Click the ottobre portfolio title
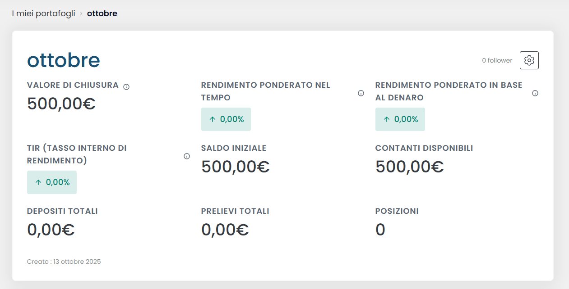Screen dimensions: 569x289 [64, 60]
